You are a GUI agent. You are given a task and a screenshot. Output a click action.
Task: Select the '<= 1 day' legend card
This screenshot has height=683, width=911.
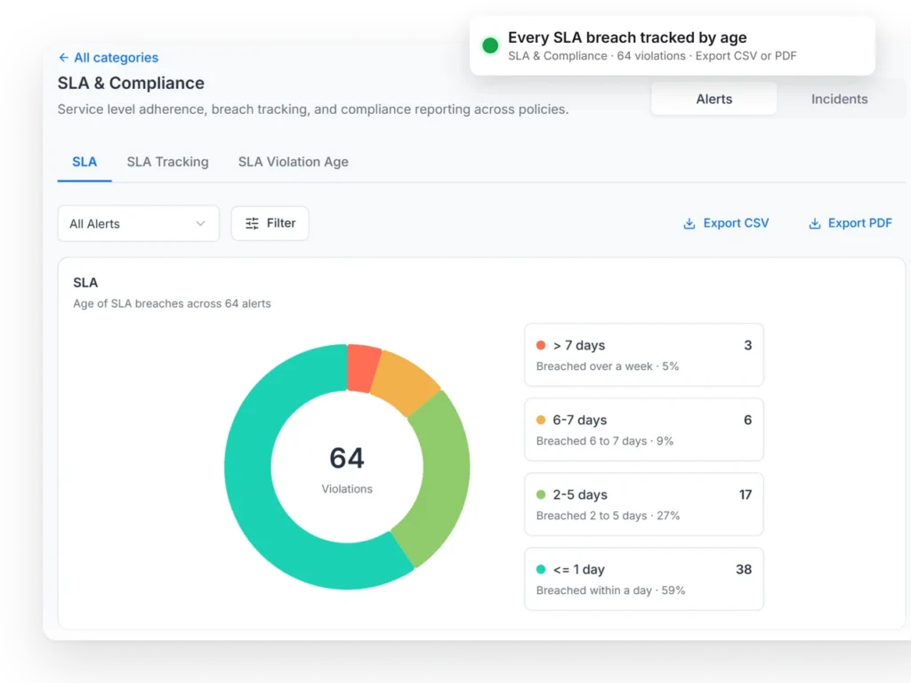pos(644,579)
